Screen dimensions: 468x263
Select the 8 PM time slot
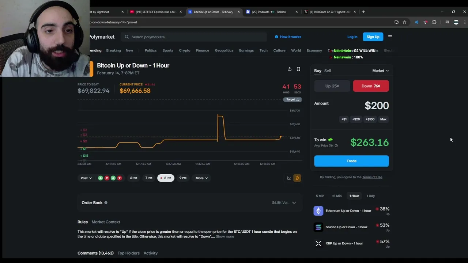coord(166,178)
